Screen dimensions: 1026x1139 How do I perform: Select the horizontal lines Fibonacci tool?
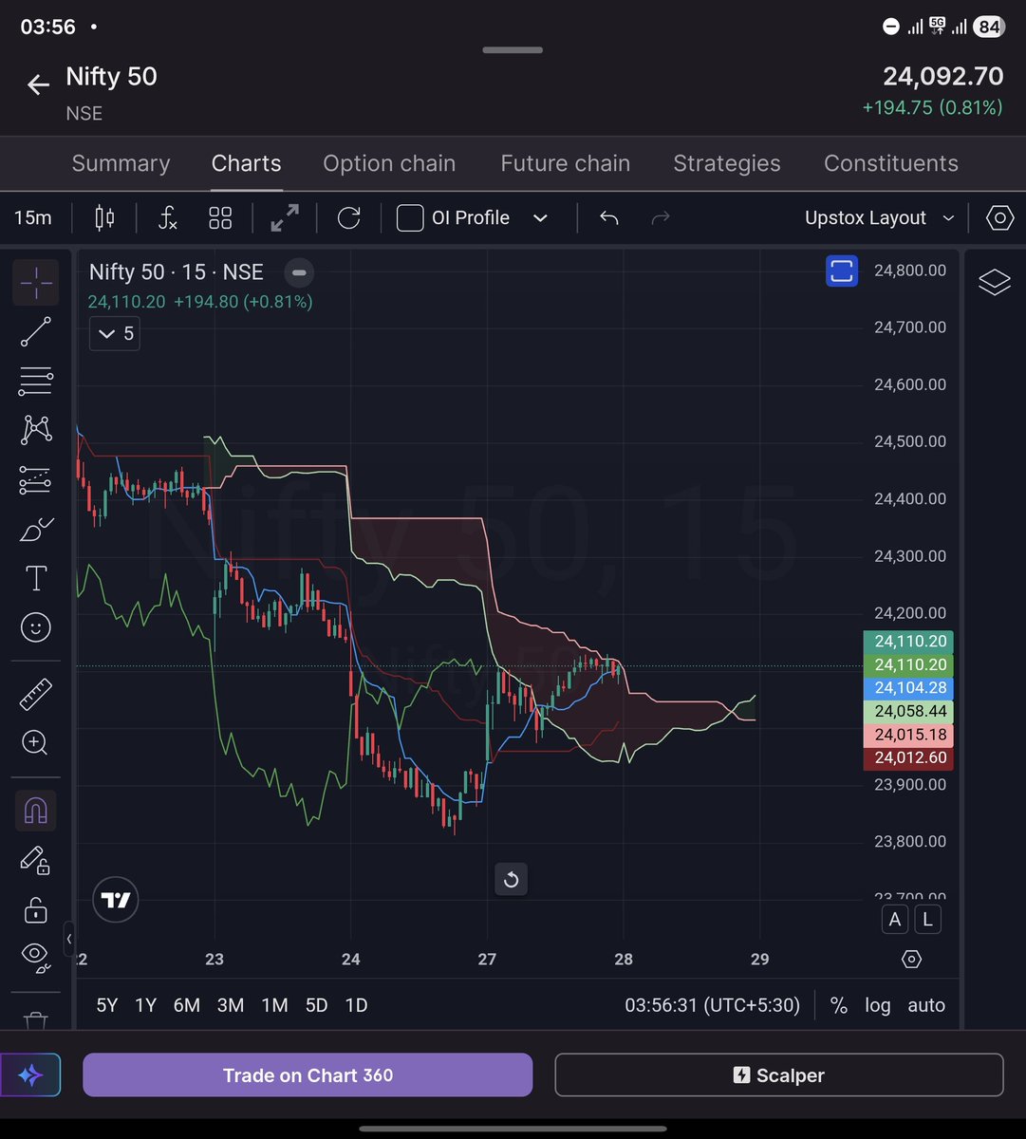(x=36, y=382)
